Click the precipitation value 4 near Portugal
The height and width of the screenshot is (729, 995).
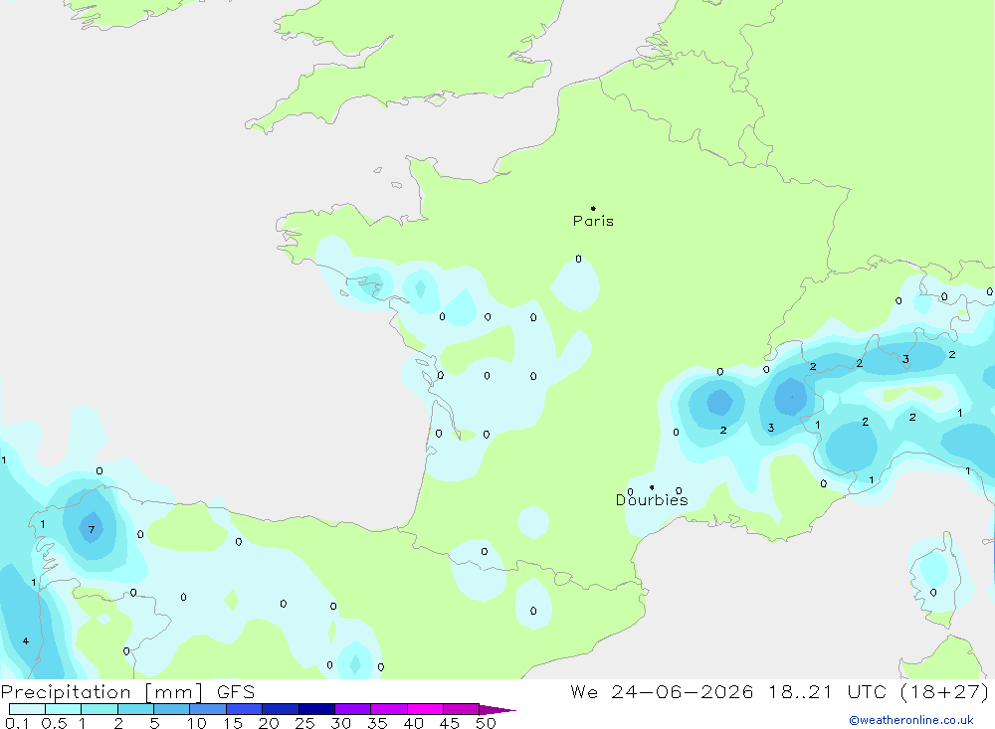coord(26,640)
